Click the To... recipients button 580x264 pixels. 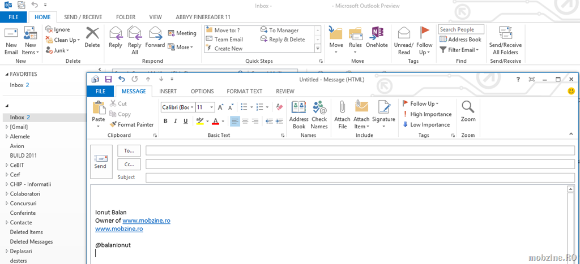129,150
